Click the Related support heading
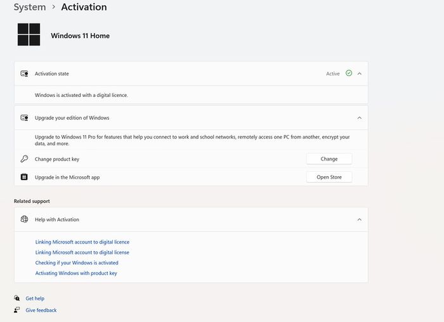This screenshot has height=322, width=444. pyautogui.click(x=32, y=201)
